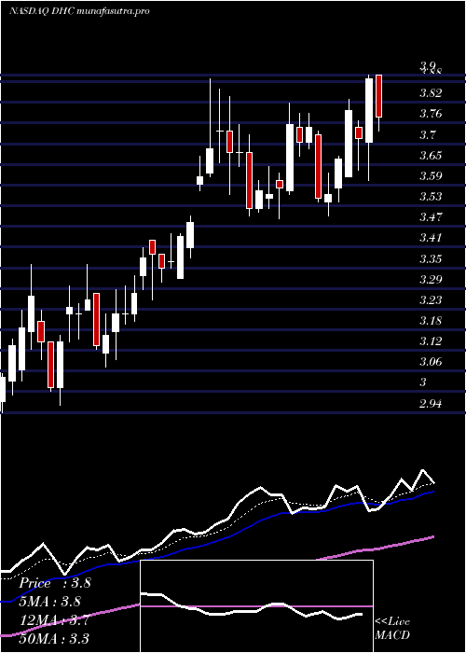Click the NASDAQ DHC munafasutra.pro title text
Image resolution: width=466 pixels, height=653 pixels.
tap(79, 11)
